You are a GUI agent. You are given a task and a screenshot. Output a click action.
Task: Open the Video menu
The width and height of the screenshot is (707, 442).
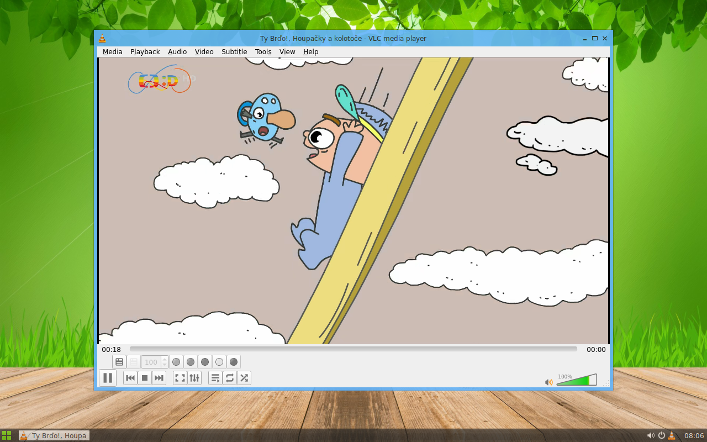204,52
